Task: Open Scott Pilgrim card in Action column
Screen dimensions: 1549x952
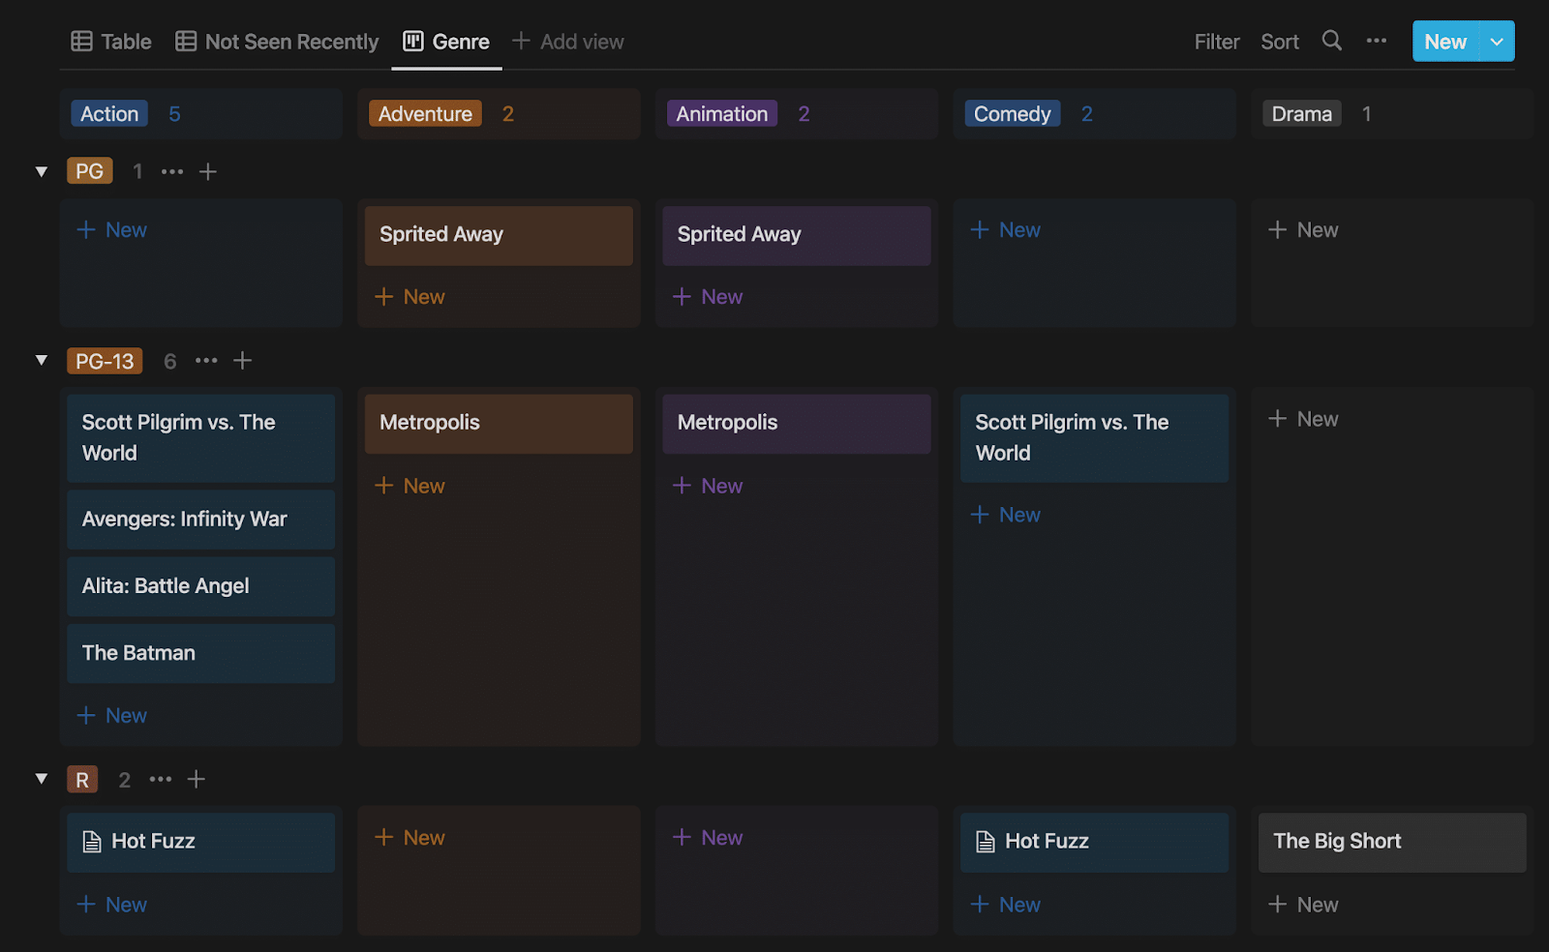Action: (x=201, y=437)
